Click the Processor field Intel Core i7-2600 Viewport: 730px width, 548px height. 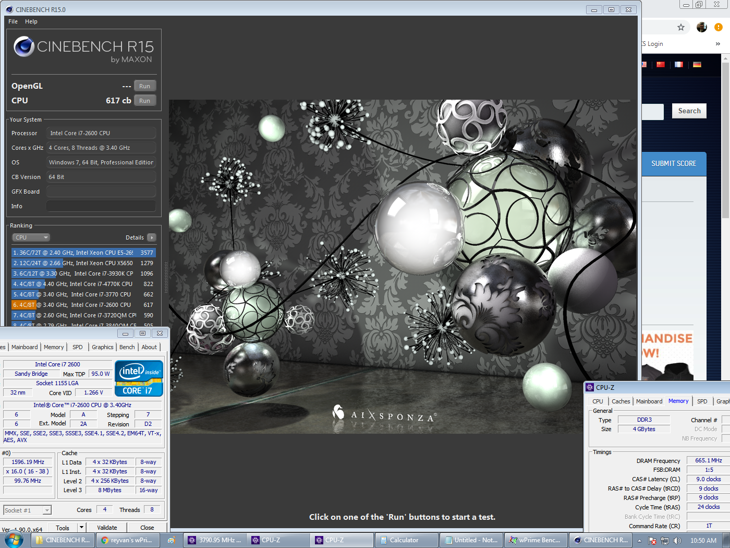tap(101, 133)
